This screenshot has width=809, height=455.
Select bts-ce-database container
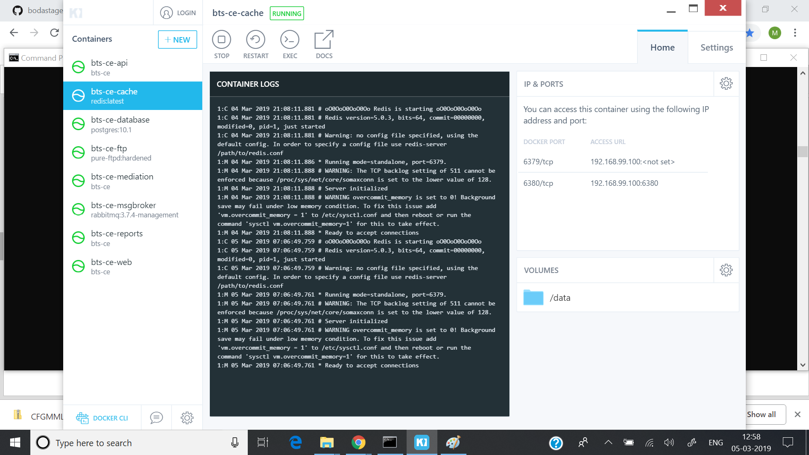[133, 124]
